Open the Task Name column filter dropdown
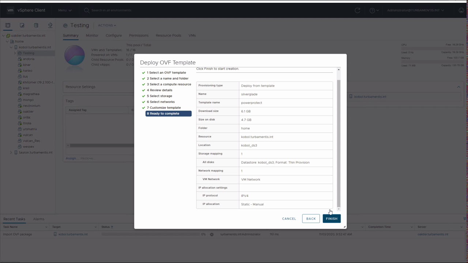Image resolution: width=468 pixels, height=263 pixels. tap(46, 227)
